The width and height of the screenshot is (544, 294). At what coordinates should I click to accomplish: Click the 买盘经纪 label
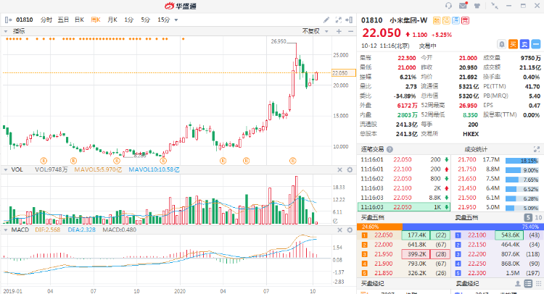372,284
